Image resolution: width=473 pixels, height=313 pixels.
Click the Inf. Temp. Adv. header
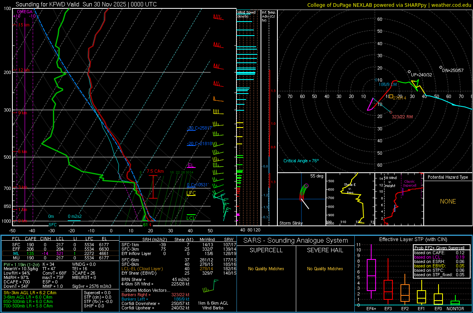(x=269, y=16)
